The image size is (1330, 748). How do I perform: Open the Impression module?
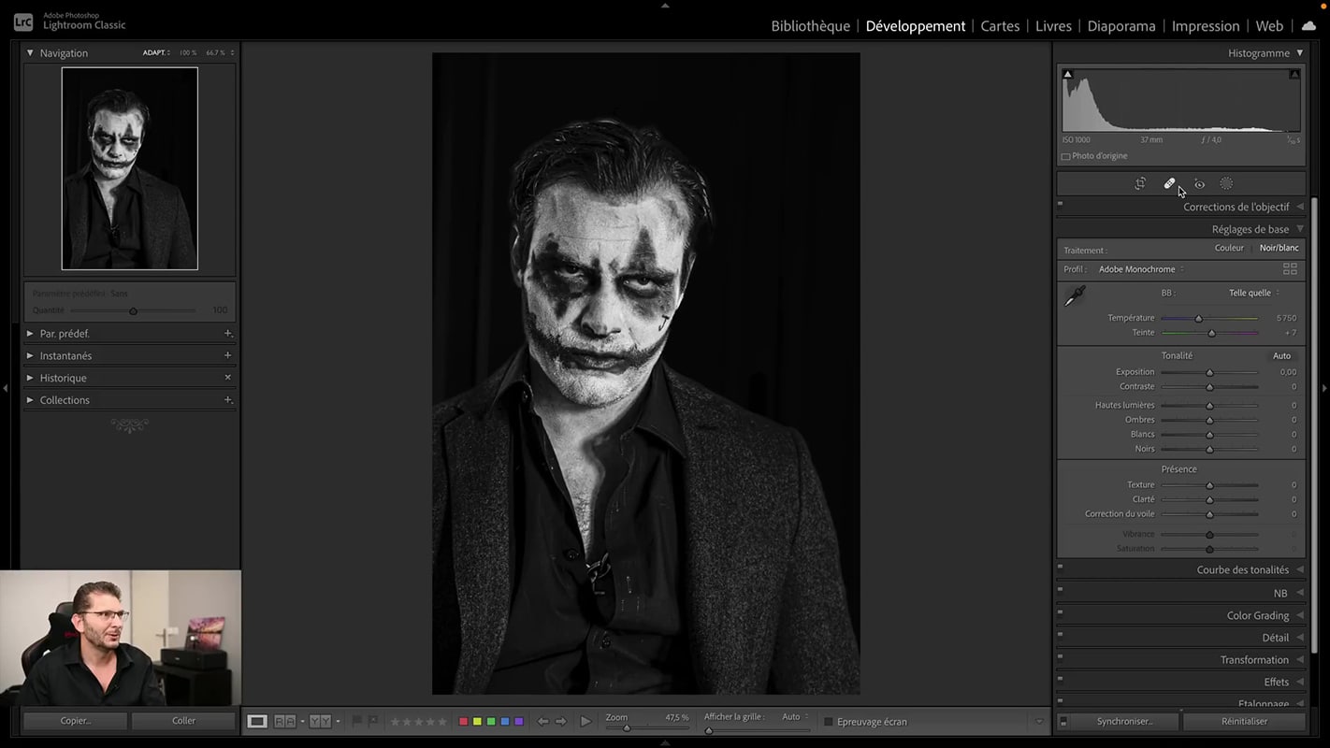[1206, 26]
